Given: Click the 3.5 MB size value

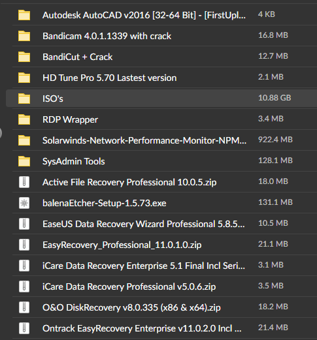Looking at the screenshot, I should point(271,286).
